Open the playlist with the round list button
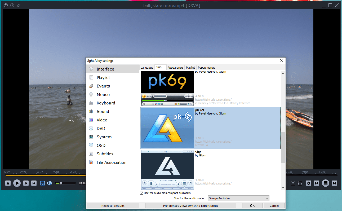Viewport: 342px width, 211px height. (x=326, y=183)
